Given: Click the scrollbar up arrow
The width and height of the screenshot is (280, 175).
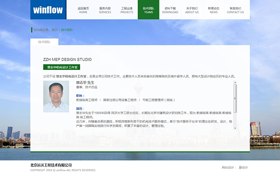Looking at the screenshot, I should (x=235, y=83).
